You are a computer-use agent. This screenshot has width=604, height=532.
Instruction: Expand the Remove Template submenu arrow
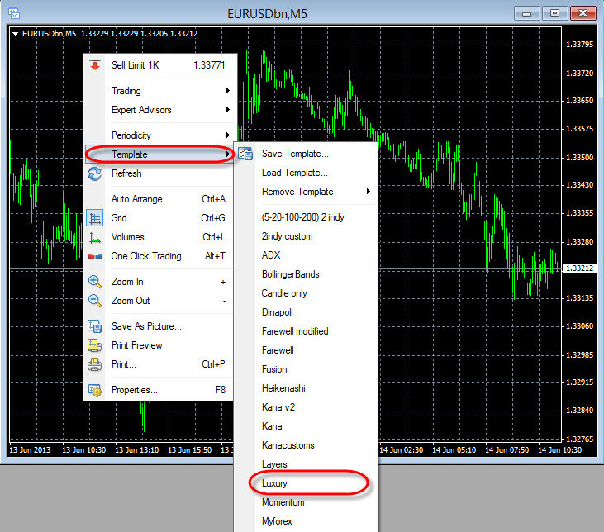pos(369,192)
